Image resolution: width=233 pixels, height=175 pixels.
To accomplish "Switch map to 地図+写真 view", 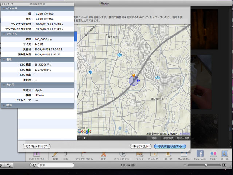I will pos(183,138).
